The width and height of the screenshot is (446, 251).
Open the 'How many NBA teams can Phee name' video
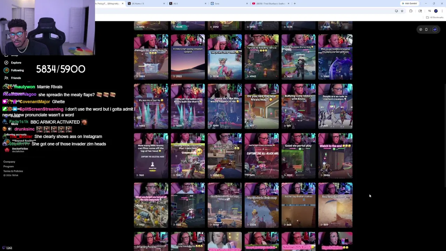pos(151,156)
